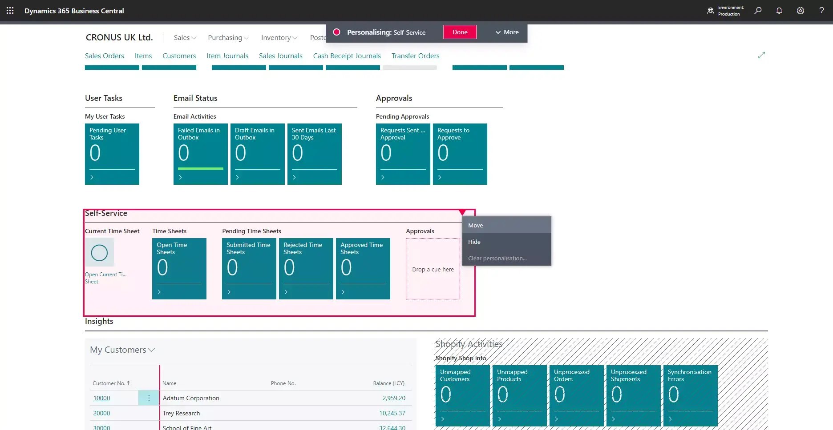Click Done to finish personalising
The image size is (833, 430).
460,32
